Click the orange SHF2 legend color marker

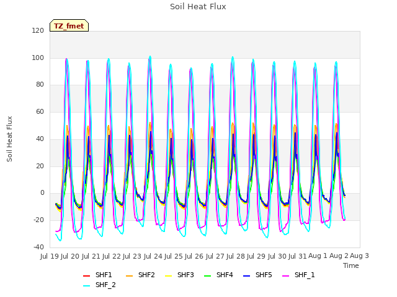pyautogui.click(x=129, y=275)
